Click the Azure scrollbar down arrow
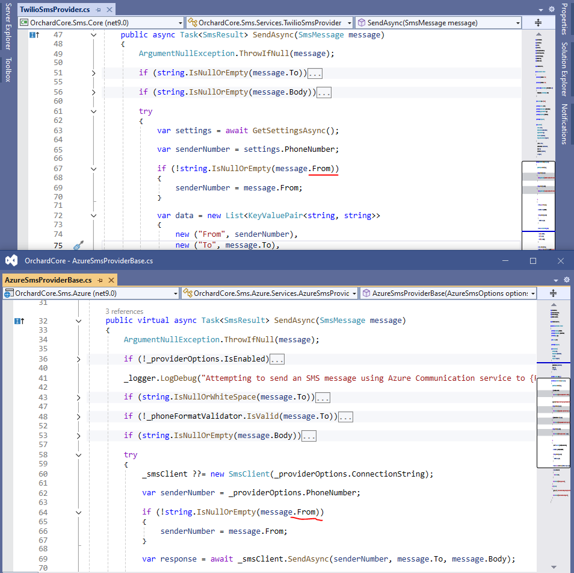This screenshot has height=573, width=574. pos(554,567)
